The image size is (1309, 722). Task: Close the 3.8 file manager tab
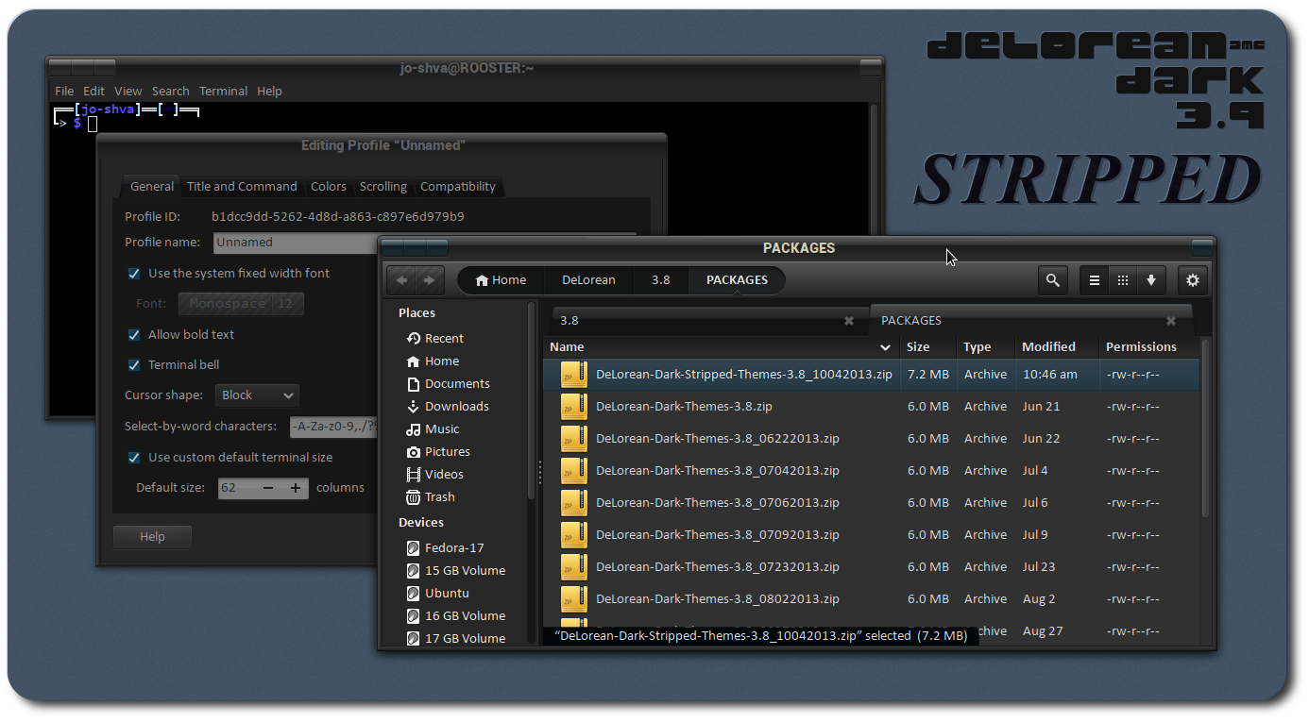tap(849, 321)
